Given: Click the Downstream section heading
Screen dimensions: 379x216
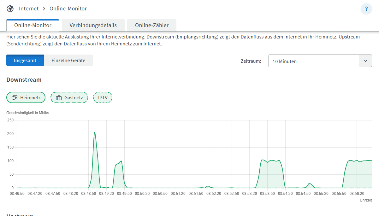Looking at the screenshot, I should point(24,80).
